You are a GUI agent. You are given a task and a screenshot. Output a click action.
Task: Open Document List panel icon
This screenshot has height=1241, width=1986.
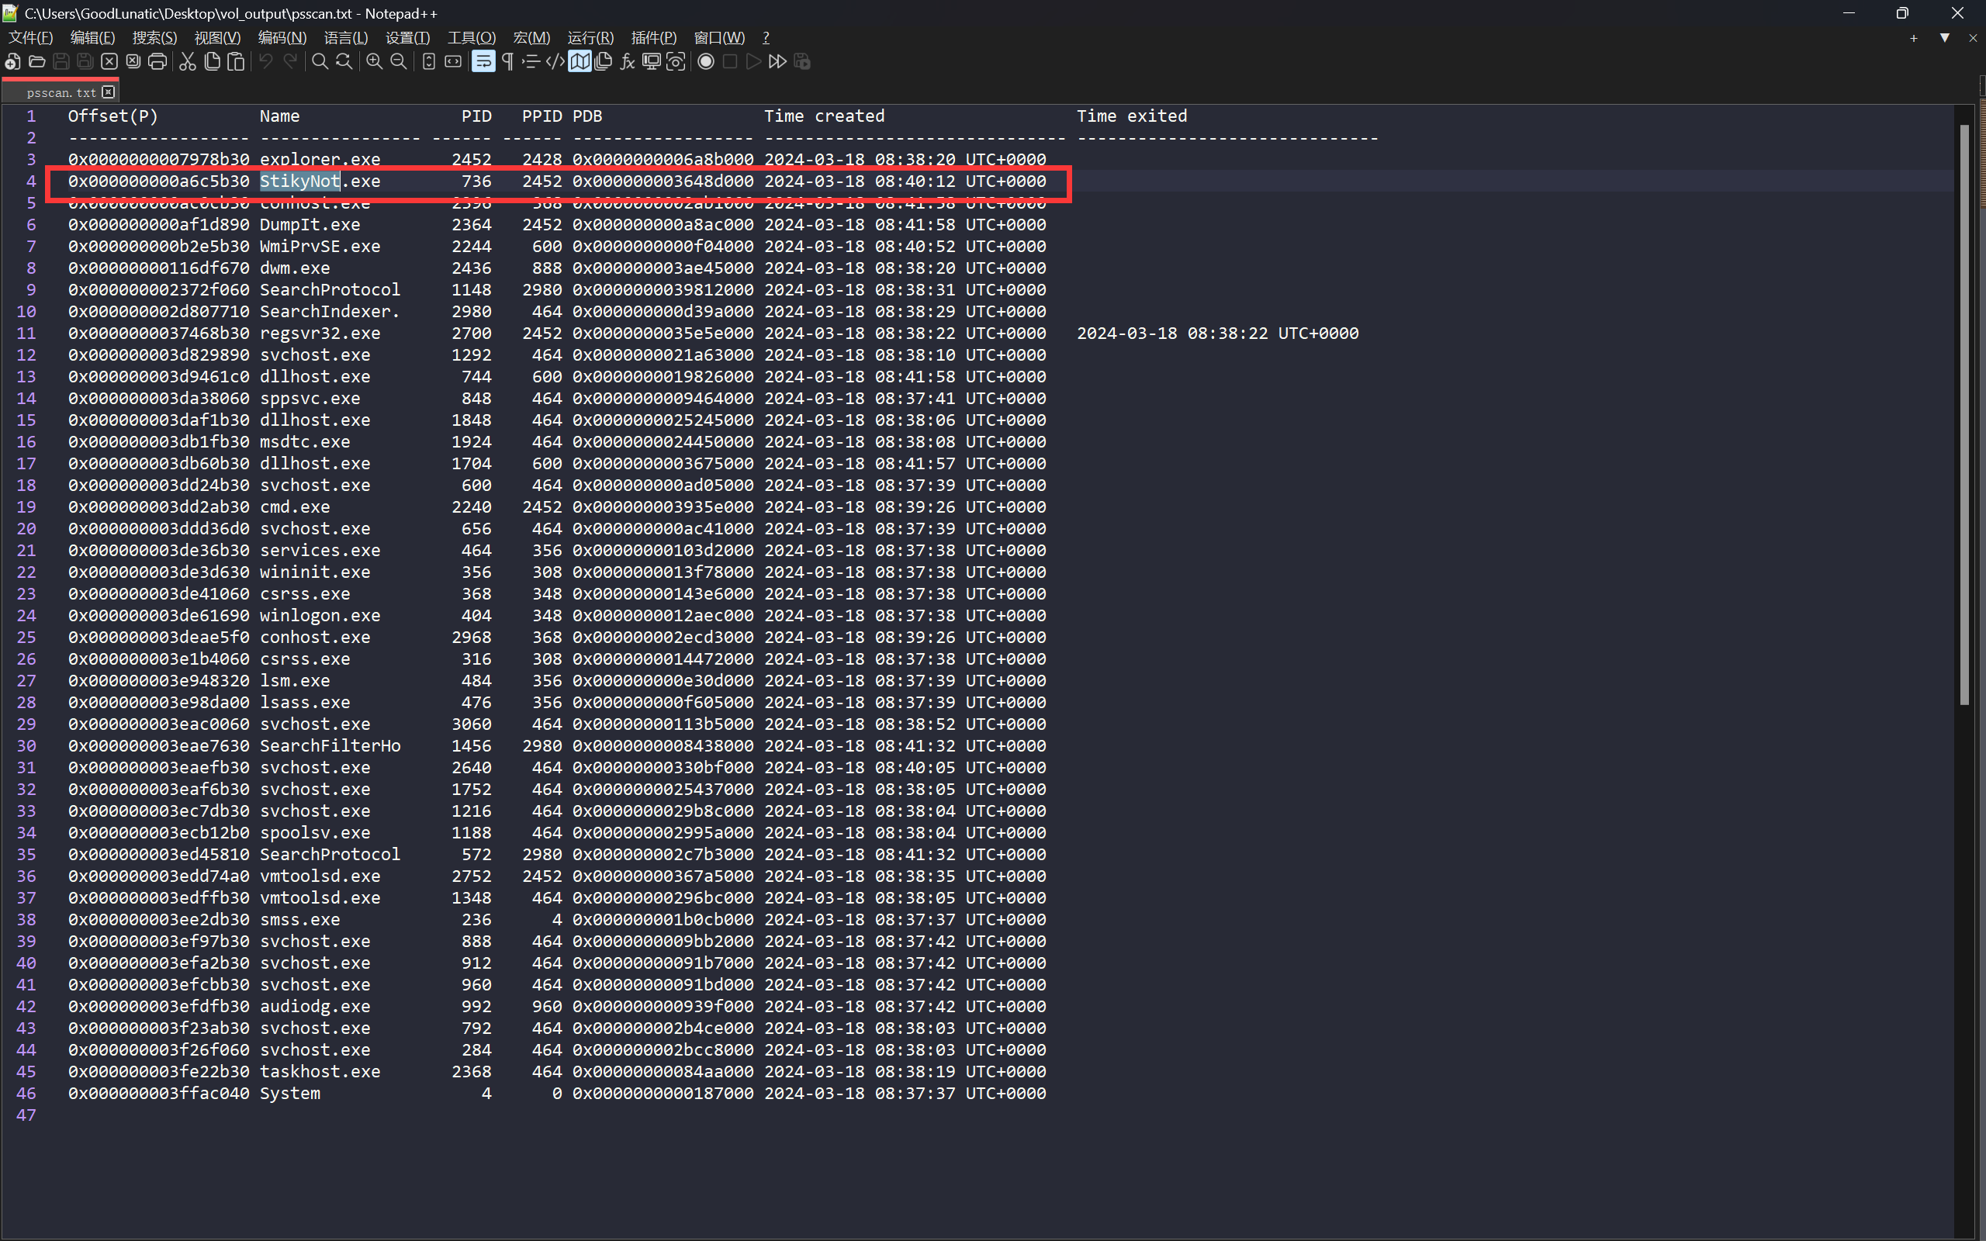tap(604, 61)
